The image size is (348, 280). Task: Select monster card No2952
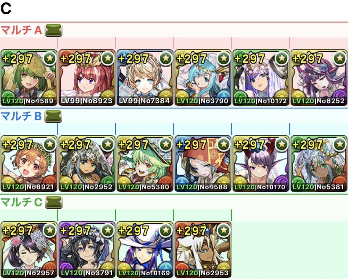(87, 164)
